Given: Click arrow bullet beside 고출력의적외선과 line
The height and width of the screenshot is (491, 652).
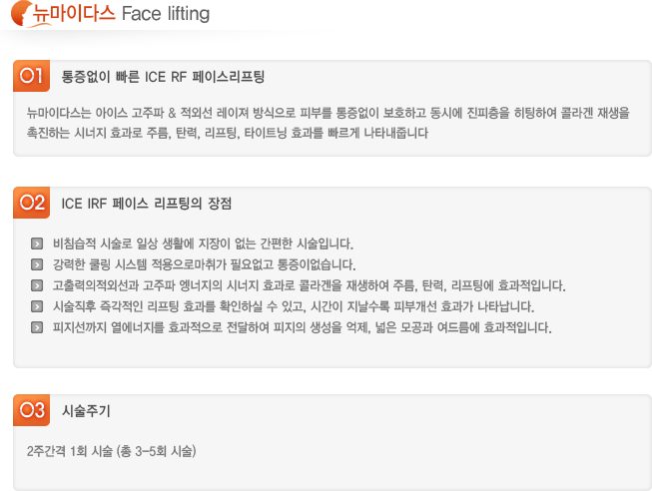Looking at the screenshot, I should [x=37, y=285].
